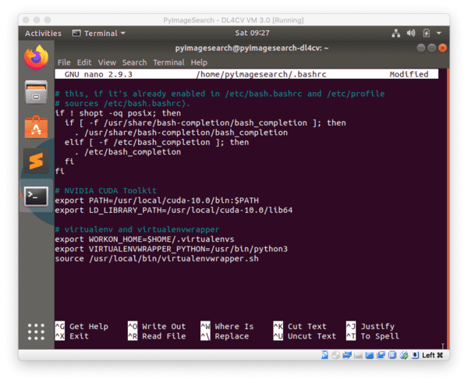Close the terminal window with orange X
The width and height of the screenshot is (468, 383).
point(442,48)
